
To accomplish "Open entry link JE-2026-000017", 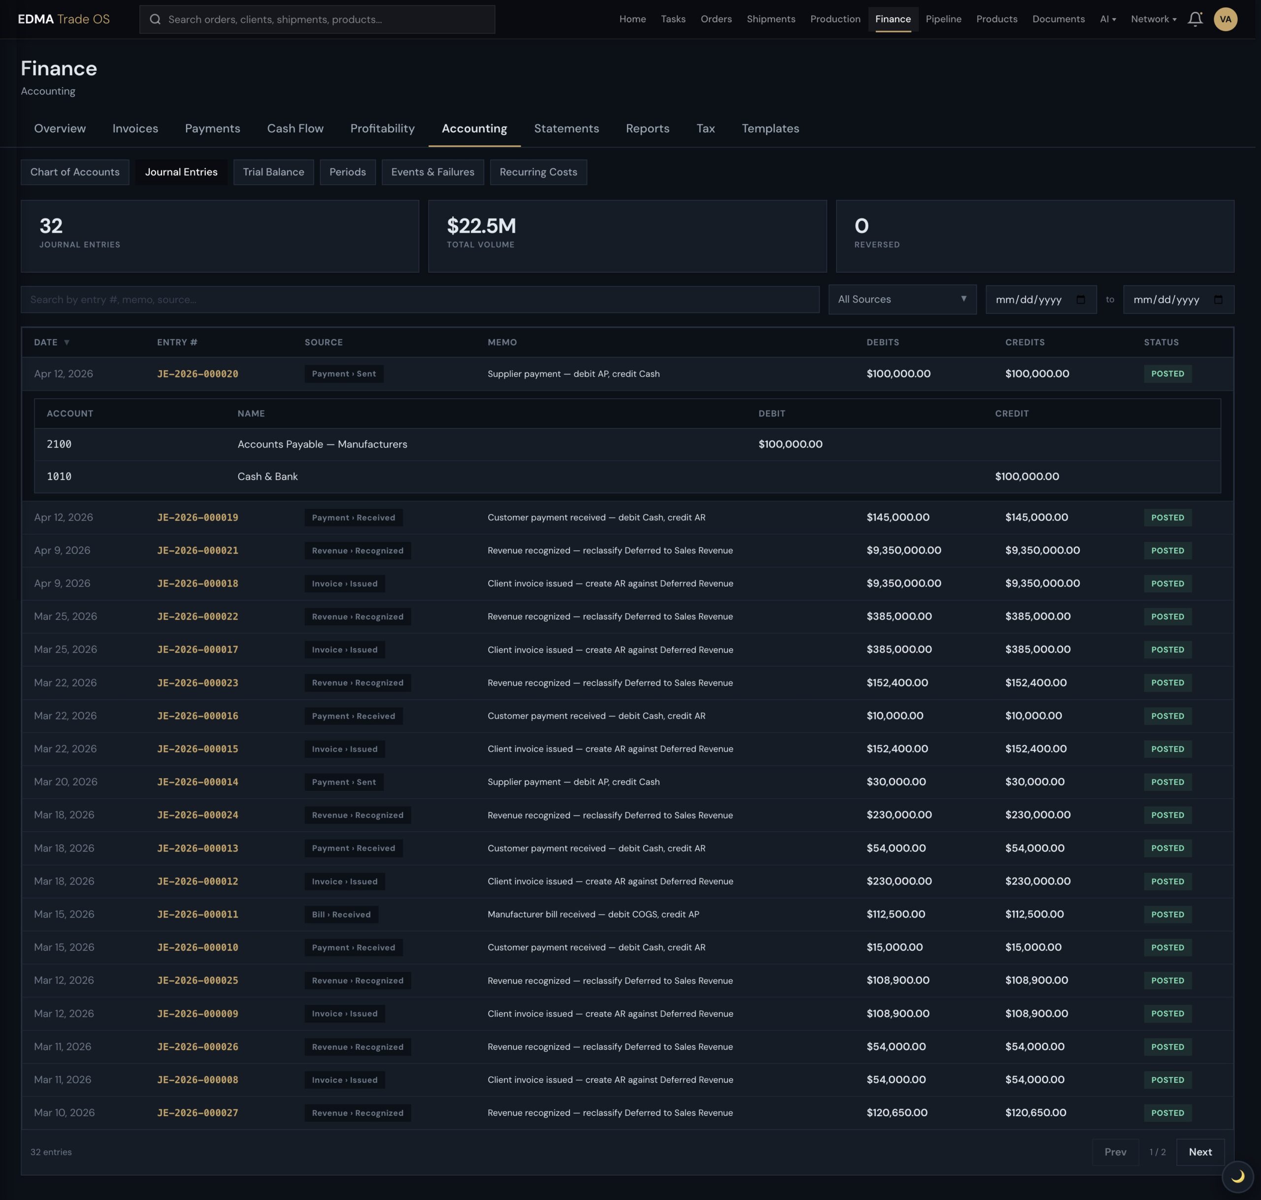I will pos(198,649).
